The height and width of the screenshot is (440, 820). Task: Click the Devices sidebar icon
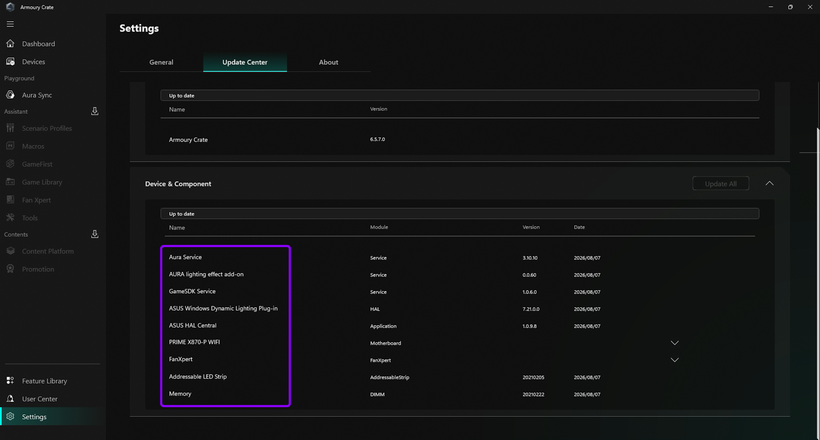[10, 61]
